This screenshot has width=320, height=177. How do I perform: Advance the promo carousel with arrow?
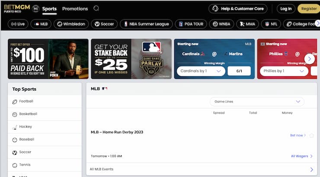pos(309,59)
